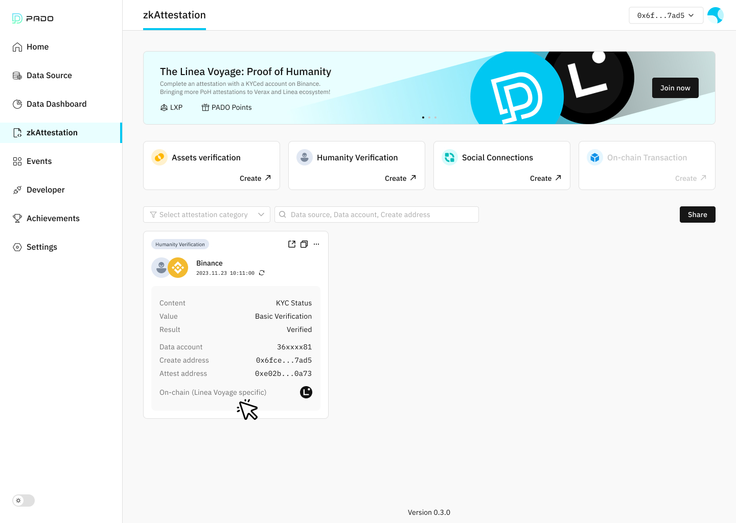The height and width of the screenshot is (523, 736).
Task: Click the Humanity Verification tag on card
Action: point(180,244)
